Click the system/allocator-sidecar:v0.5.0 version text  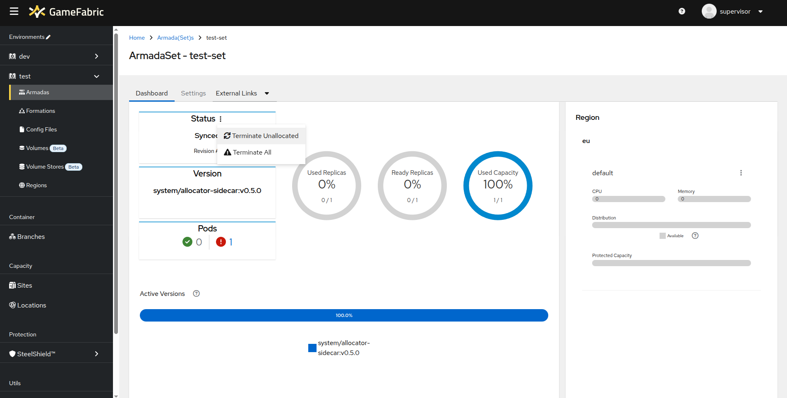click(x=207, y=191)
